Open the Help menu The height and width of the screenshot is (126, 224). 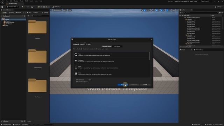[x=41, y=1]
